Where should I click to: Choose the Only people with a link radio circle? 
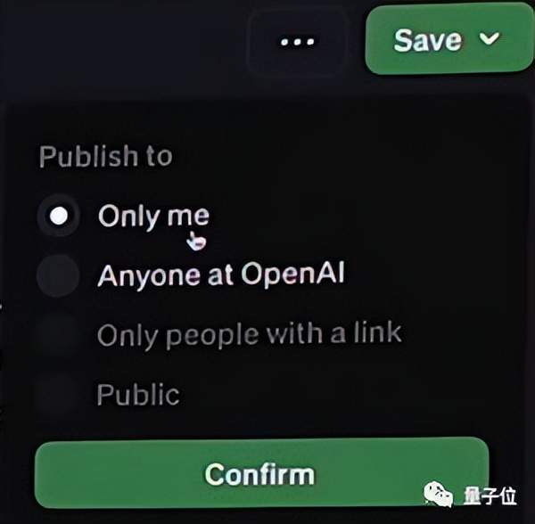pos(58,335)
